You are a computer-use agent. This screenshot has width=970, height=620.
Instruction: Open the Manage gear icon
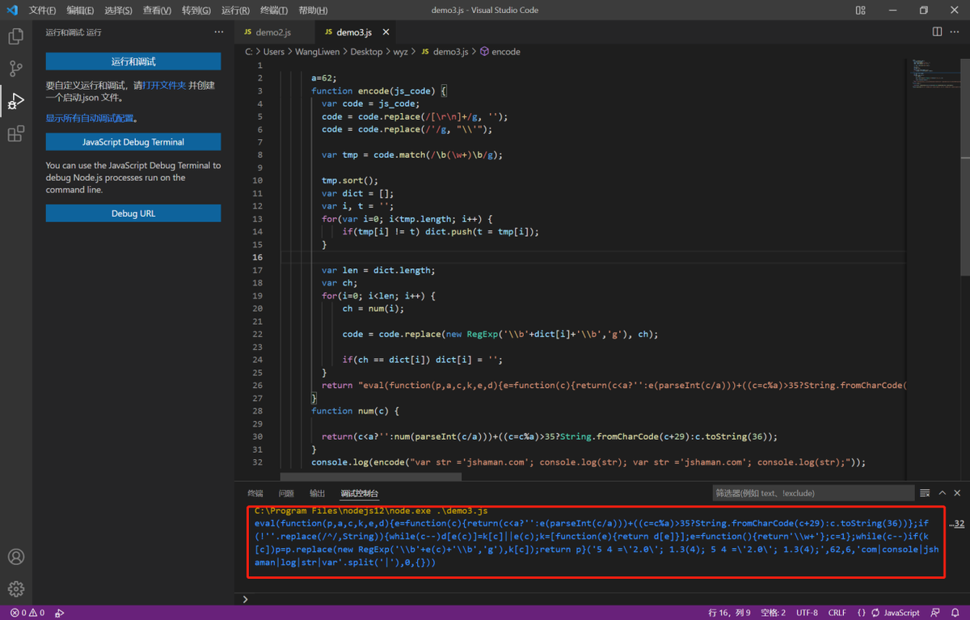coord(15,589)
